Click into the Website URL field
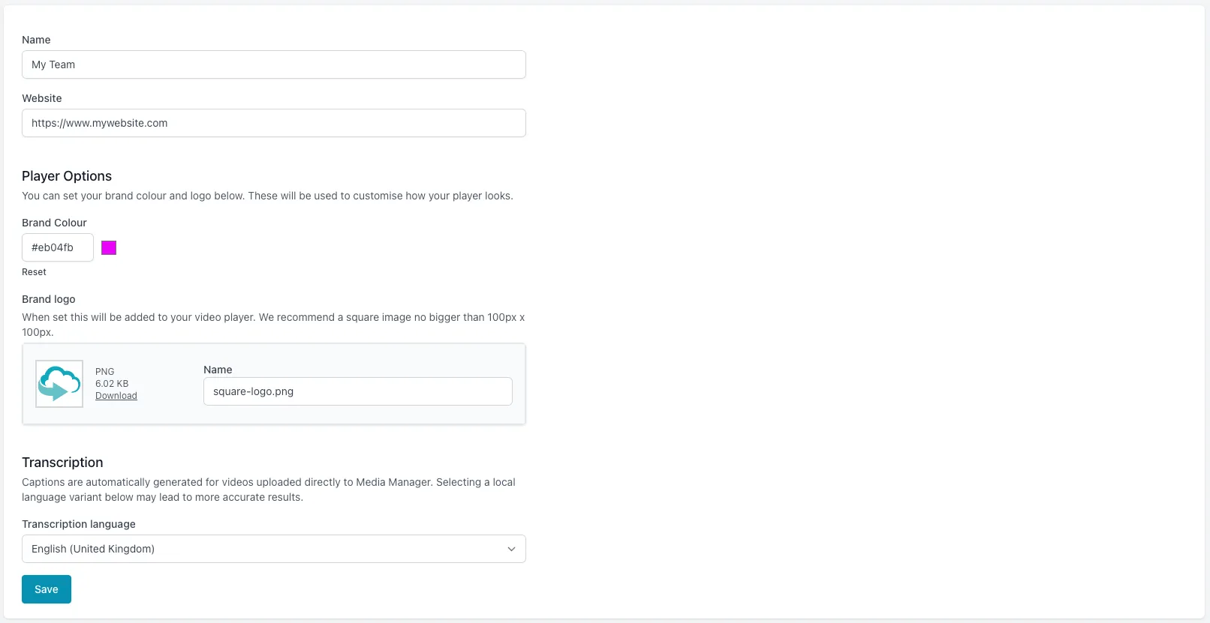Image resolution: width=1210 pixels, height=623 pixels. pos(273,123)
